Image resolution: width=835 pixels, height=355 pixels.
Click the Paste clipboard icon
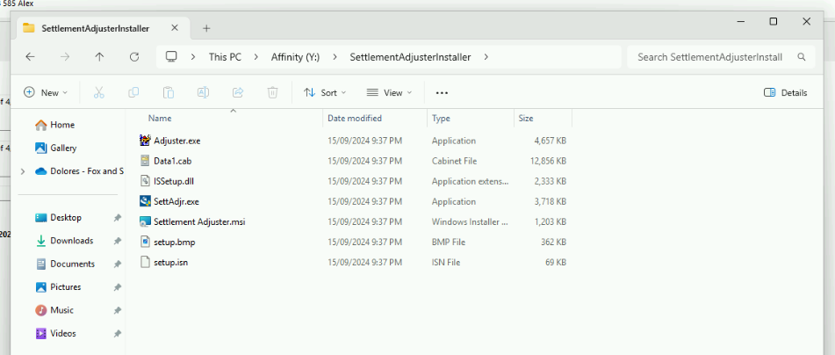(x=168, y=92)
